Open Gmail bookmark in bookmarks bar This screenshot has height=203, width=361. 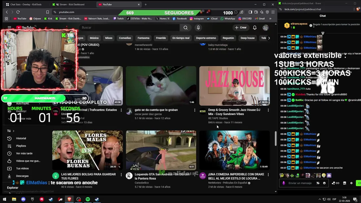click(x=259, y=19)
